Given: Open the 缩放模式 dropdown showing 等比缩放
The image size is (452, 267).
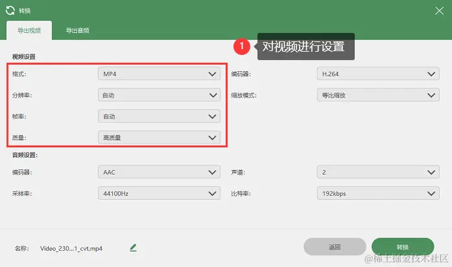Looking at the screenshot, I should (378, 95).
